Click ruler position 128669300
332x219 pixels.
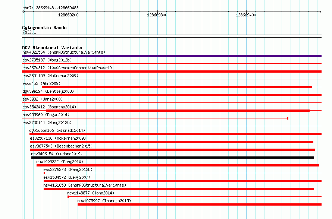point(157,15)
